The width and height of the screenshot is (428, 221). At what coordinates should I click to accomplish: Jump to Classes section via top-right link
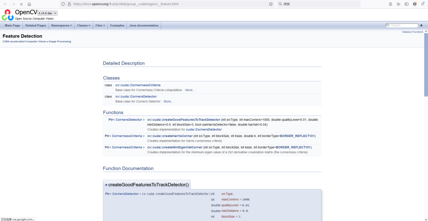(x=406, y=32)
